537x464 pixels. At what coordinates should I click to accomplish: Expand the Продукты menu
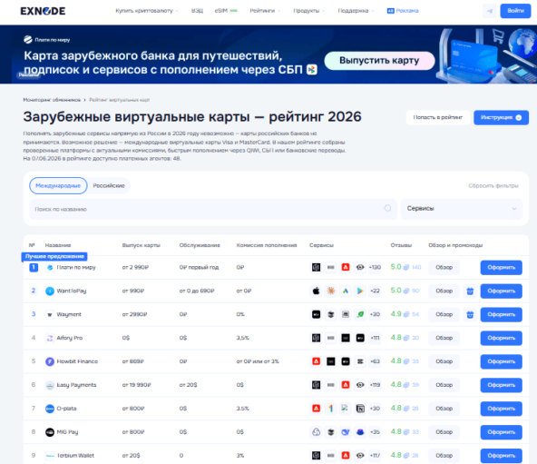[x=309, y=11]
